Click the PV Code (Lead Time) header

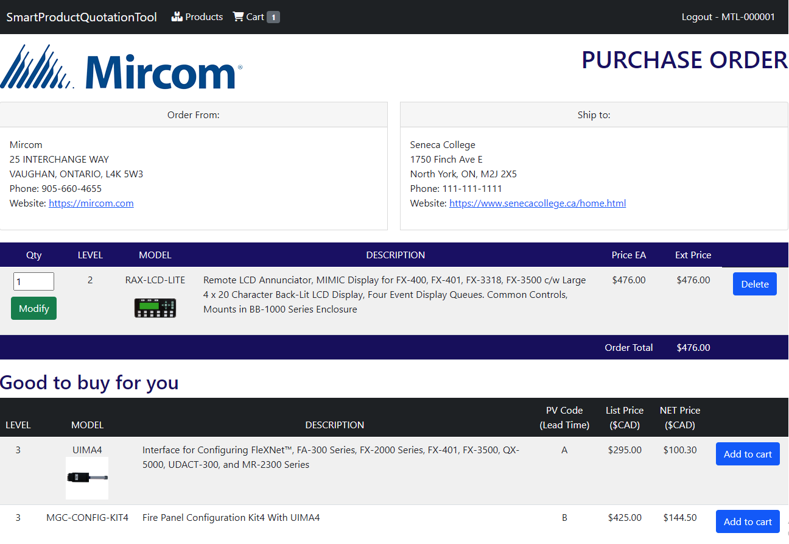(564, 418)
